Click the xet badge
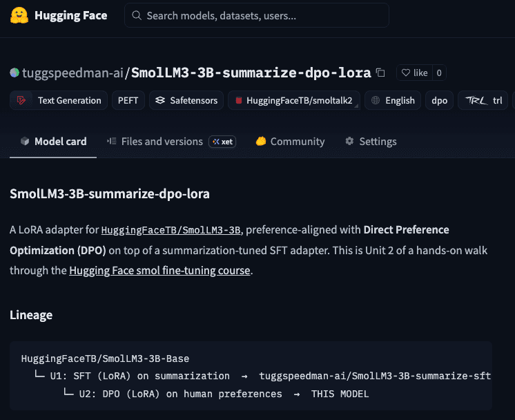Viewport: 515px width, 420px height. click(222, 142)
